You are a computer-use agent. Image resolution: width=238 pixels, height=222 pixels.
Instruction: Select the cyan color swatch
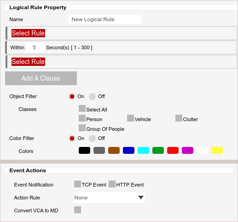(x=143, y=150)
